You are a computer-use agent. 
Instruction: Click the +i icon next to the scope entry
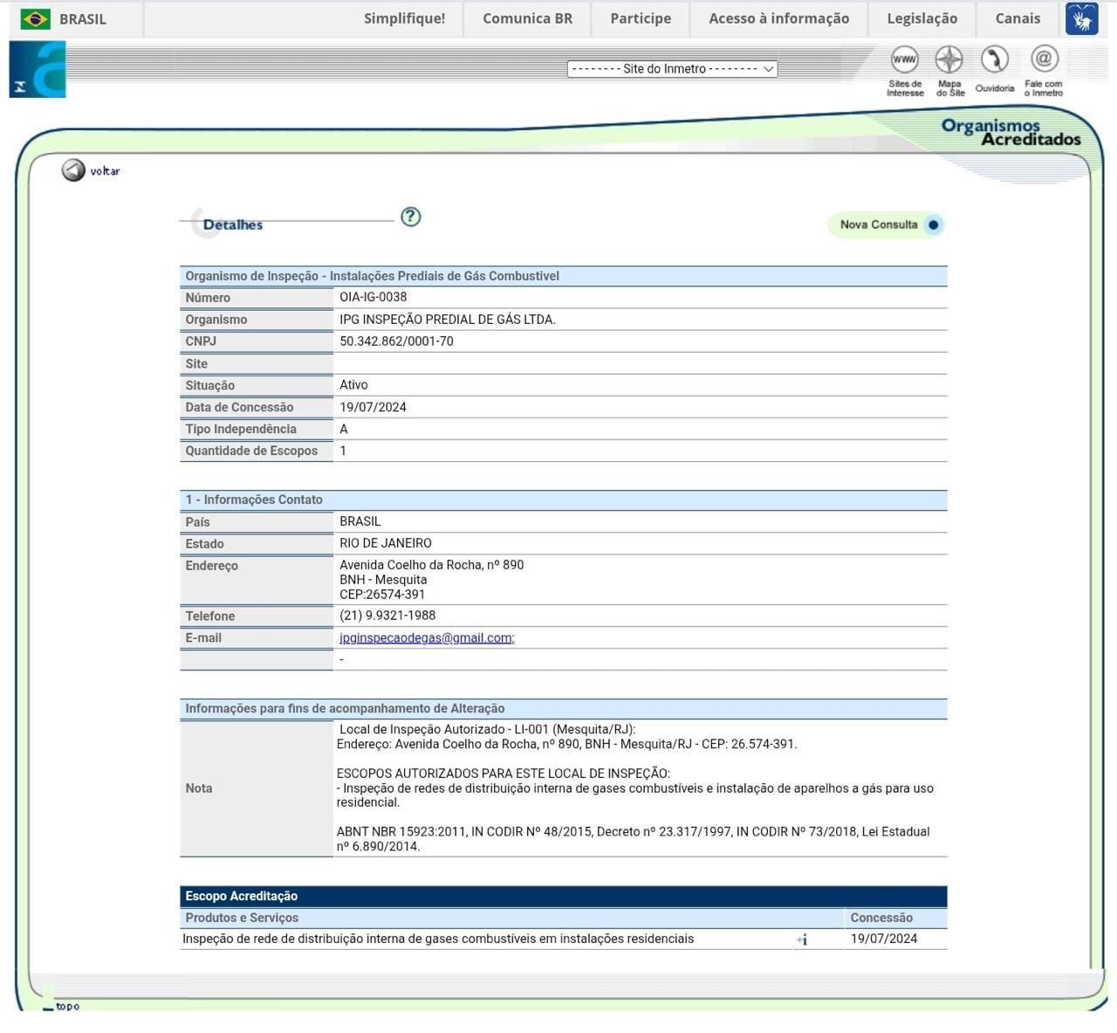click(802, 940)
